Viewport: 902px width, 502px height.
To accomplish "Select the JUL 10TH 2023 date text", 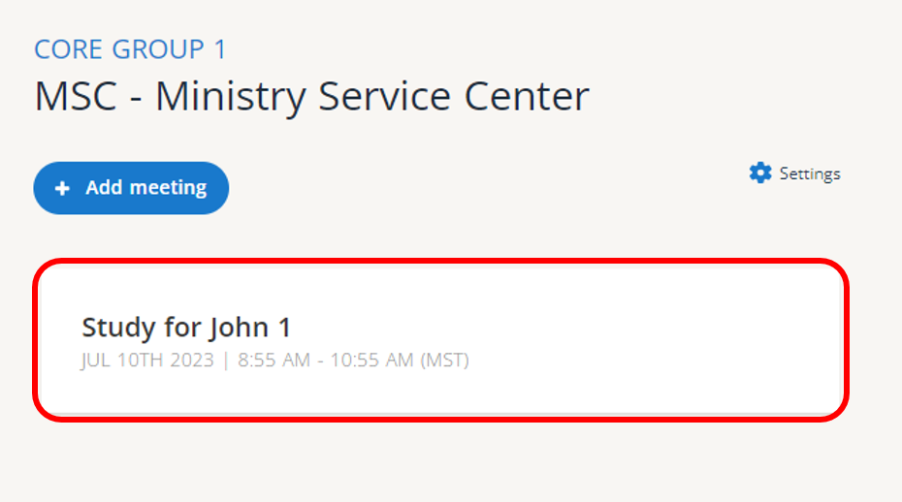I will 147,361.
